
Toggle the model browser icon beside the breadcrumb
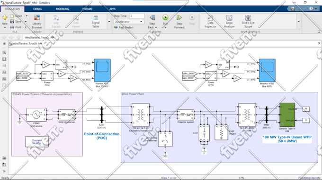pos(4,44)
